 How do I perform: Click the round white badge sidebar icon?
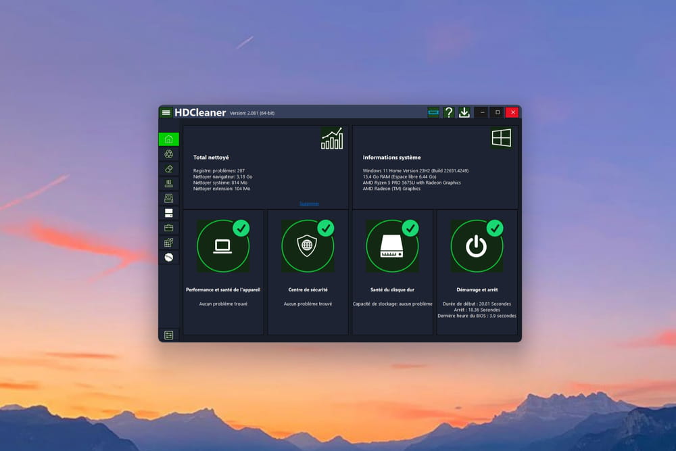[168, 258]
